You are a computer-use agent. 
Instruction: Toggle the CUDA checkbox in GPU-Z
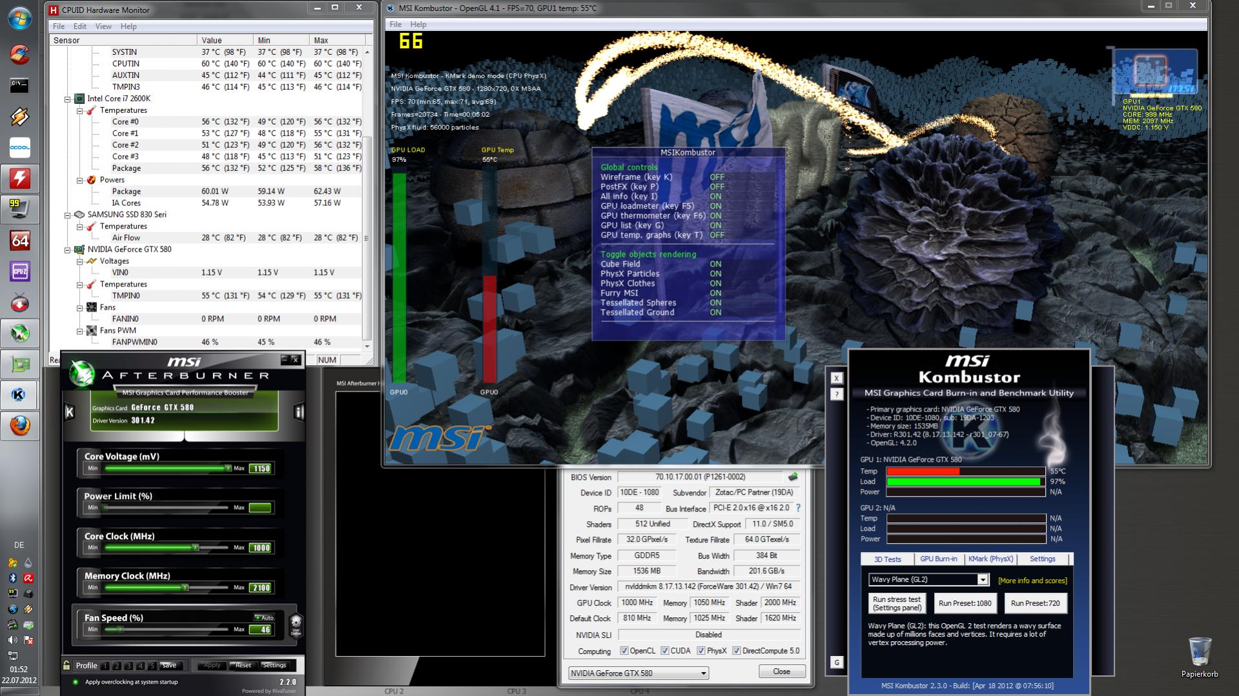pyautogui.click(x=664, y=651)
